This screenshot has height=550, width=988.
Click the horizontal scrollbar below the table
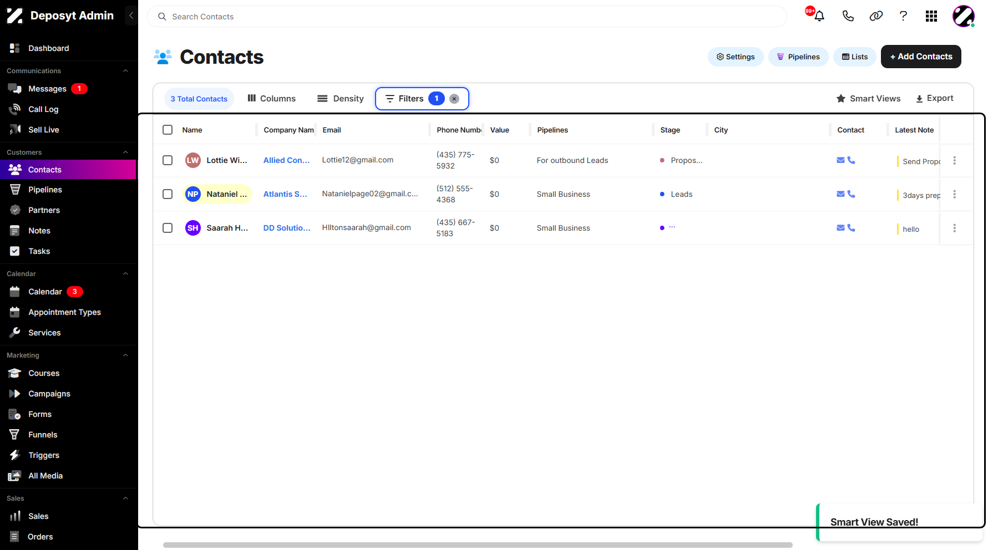pos(478,545)
